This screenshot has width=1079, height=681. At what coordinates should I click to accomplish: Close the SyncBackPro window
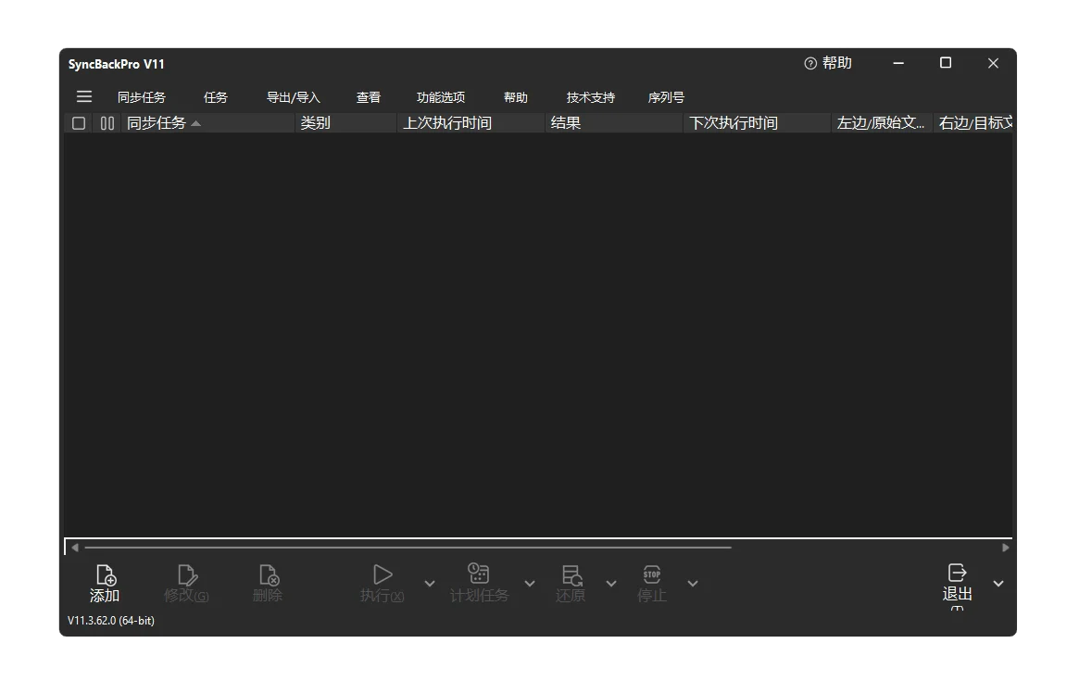coord(993,63)
